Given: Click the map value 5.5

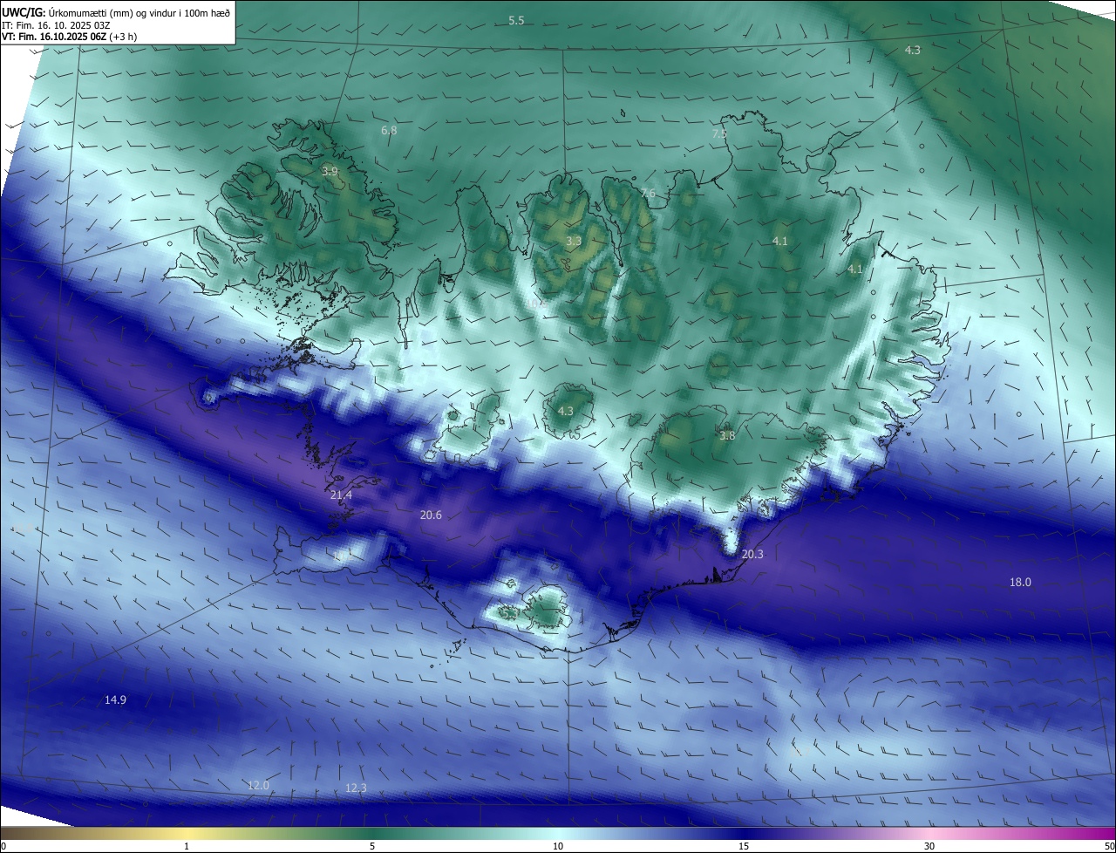Looking at the screenshot, I should 516,20.
